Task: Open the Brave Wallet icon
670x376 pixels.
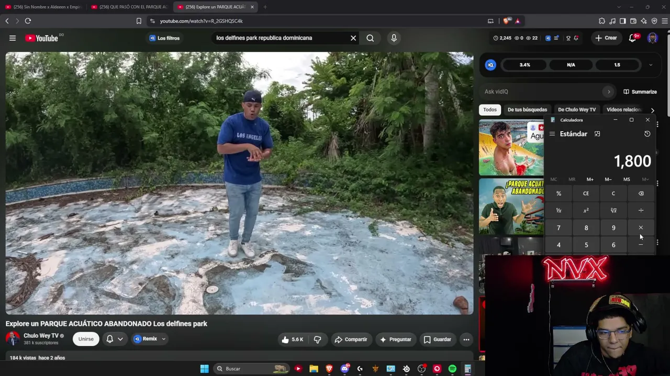Action: click(x=633, y=21)
